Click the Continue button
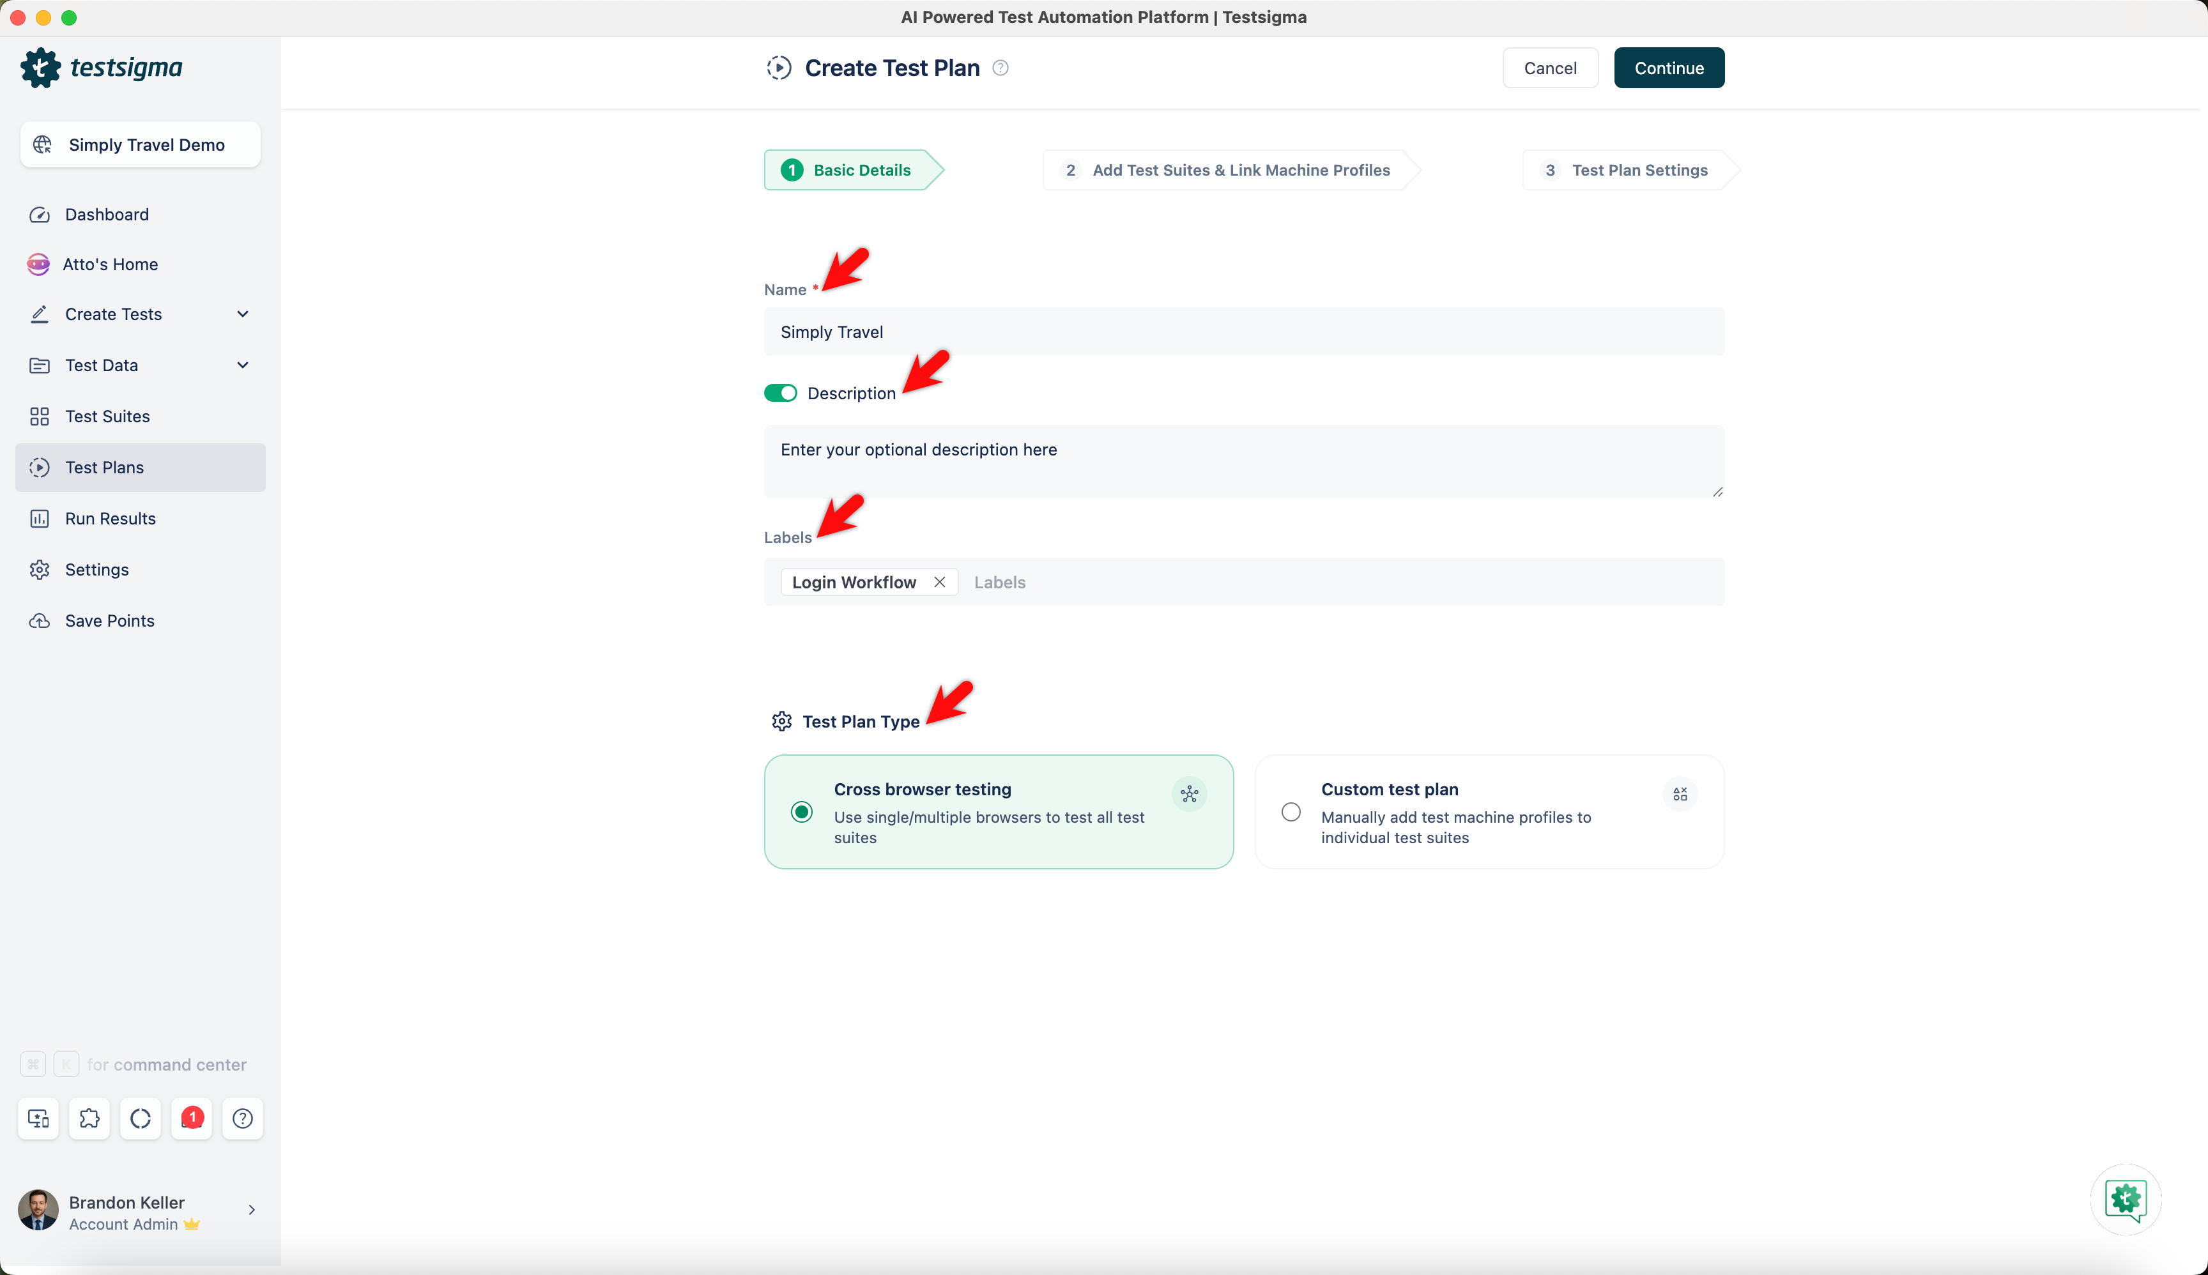 1669,68
